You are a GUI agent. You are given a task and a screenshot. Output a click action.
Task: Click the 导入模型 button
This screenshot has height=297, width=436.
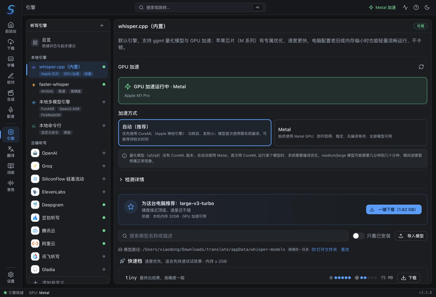pyautogui.click(x=411, y=236)
